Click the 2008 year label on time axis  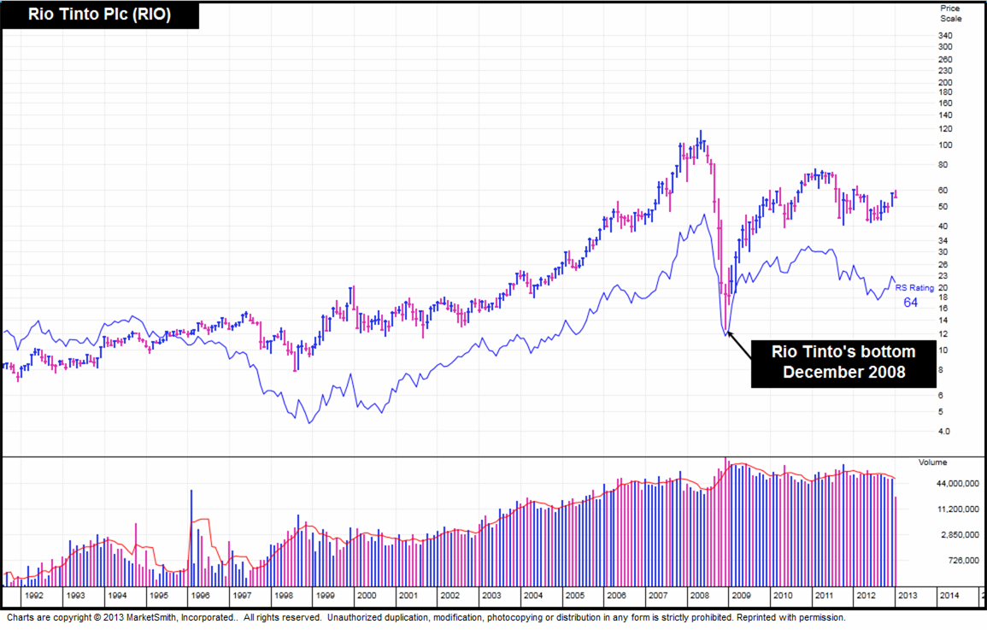(699, 595)
